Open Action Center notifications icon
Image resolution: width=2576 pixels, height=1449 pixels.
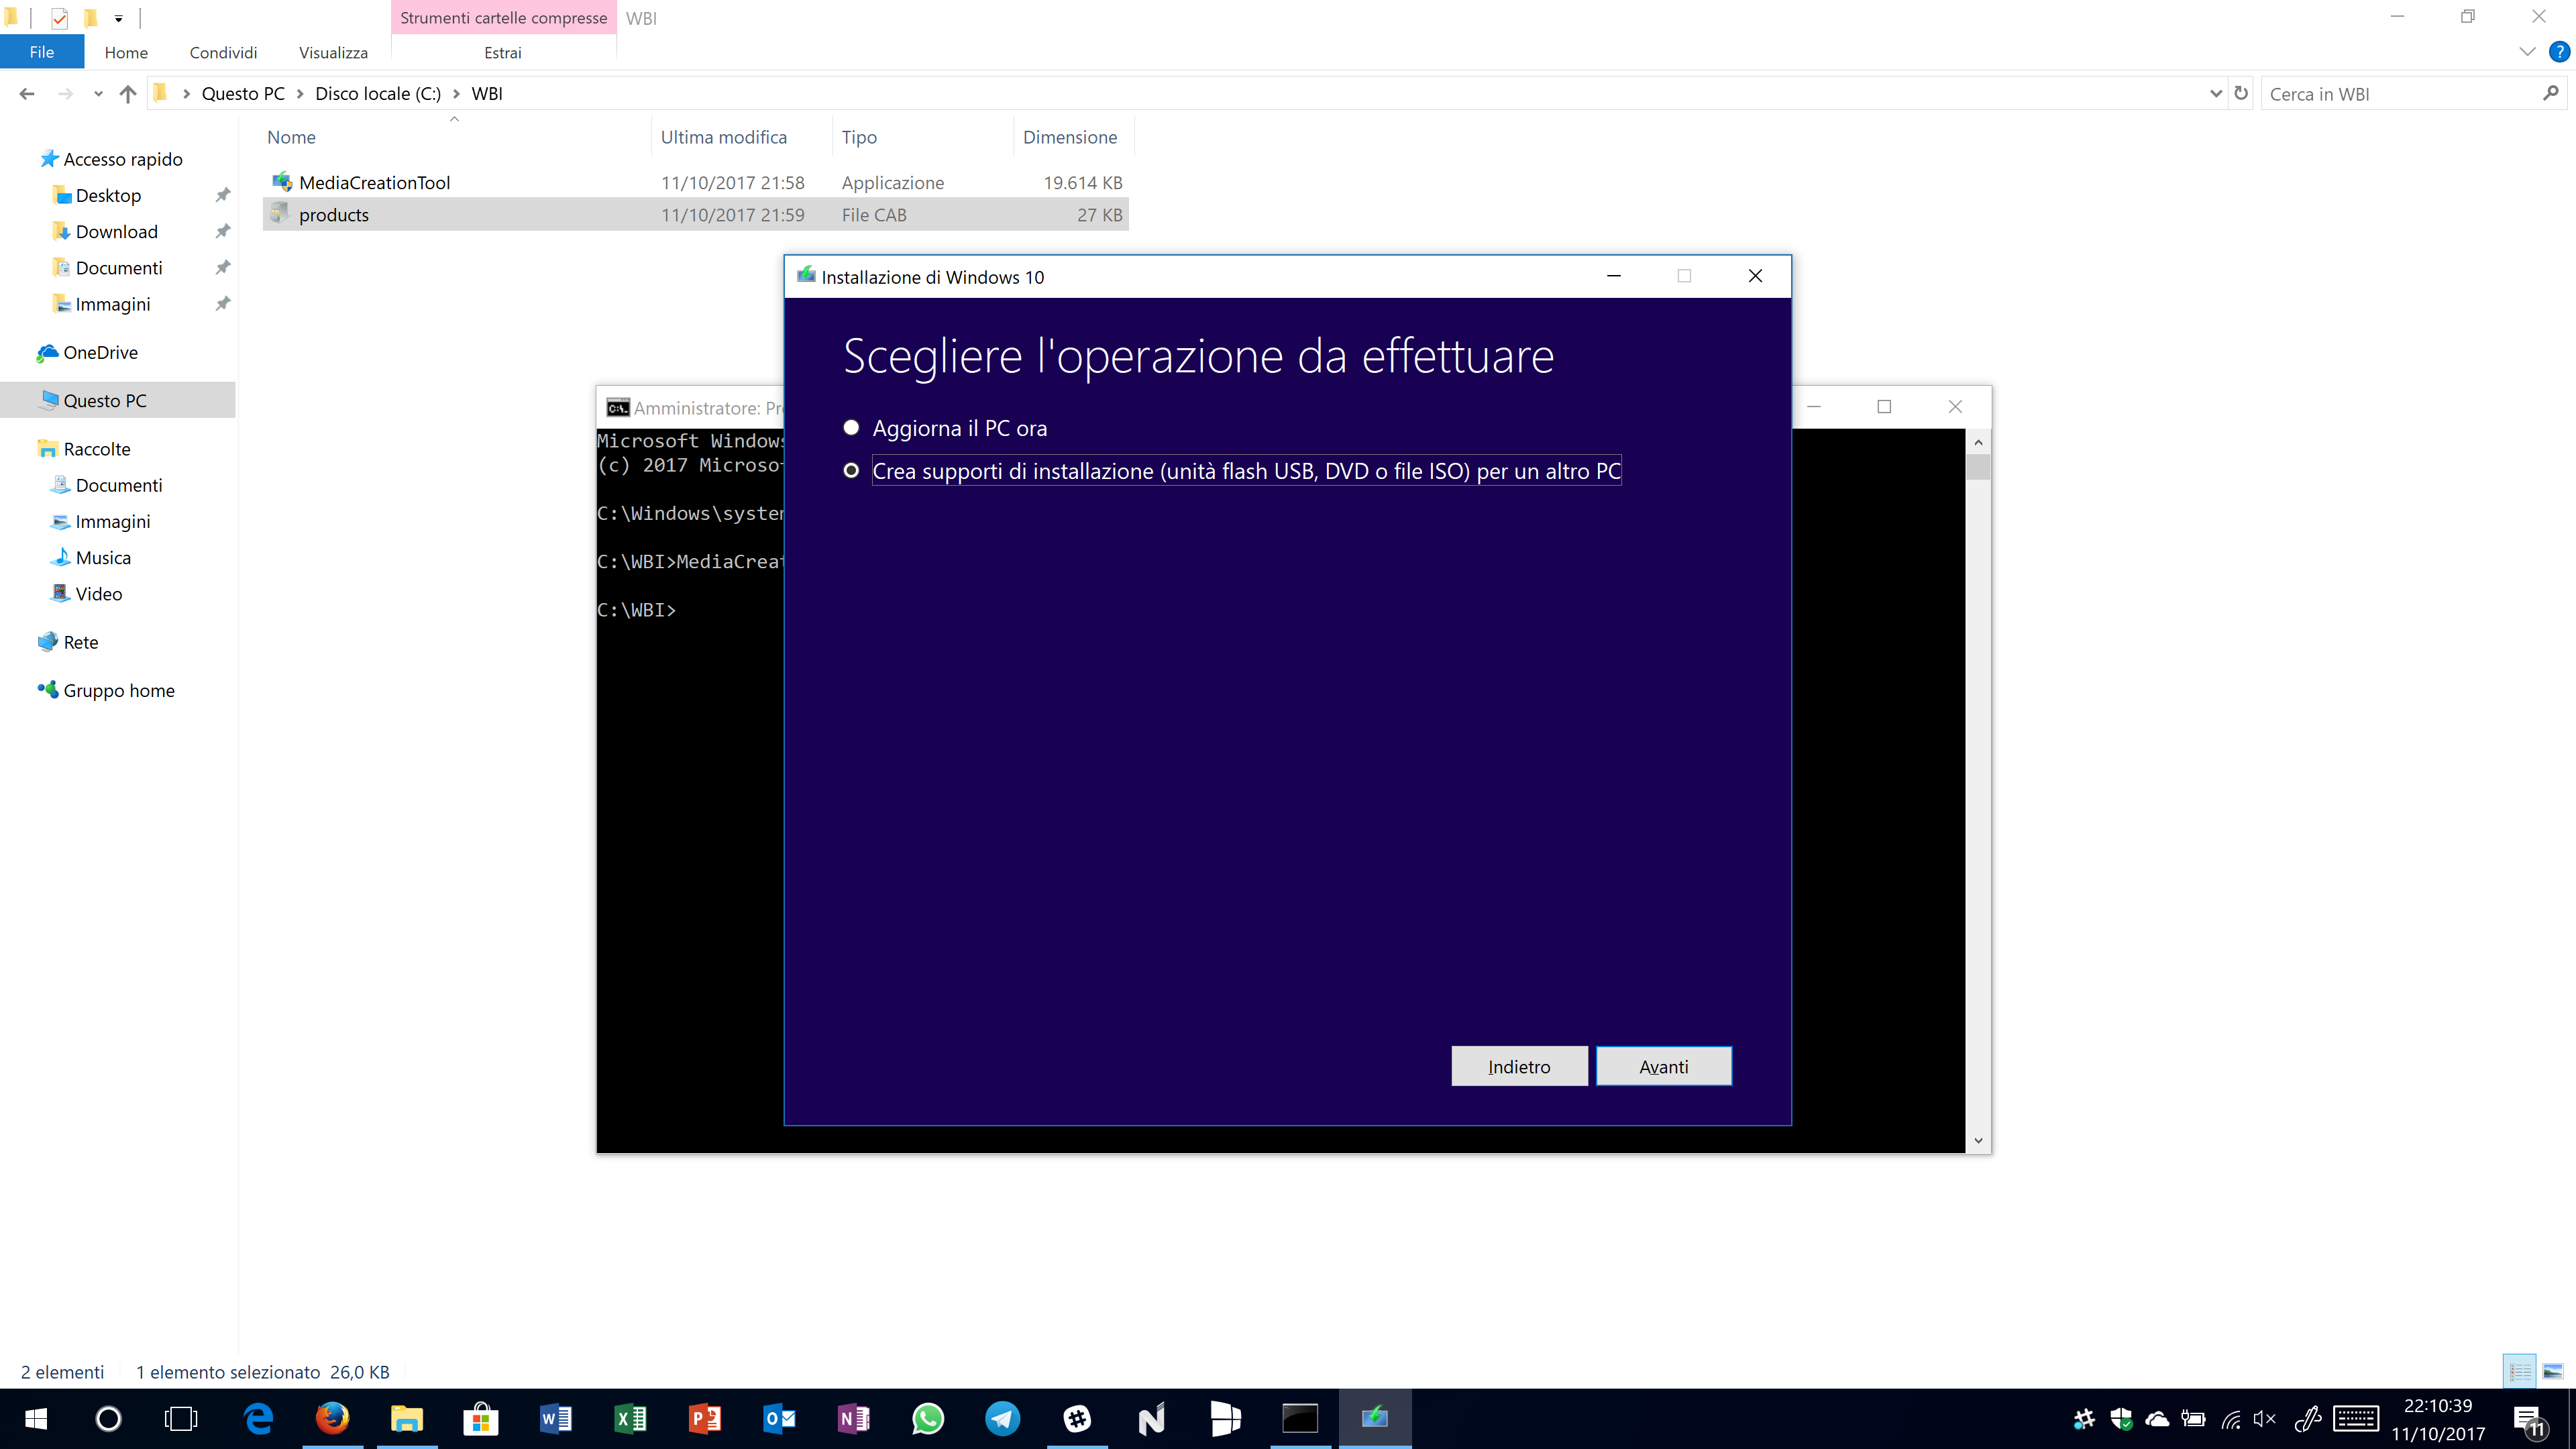pyautogui.click(x=2530, y=1420)
